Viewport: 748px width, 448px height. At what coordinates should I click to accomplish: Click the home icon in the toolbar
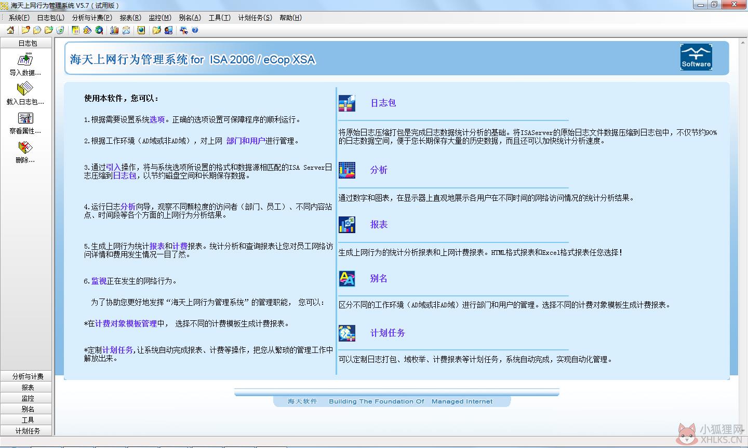[x=10, y=30]
